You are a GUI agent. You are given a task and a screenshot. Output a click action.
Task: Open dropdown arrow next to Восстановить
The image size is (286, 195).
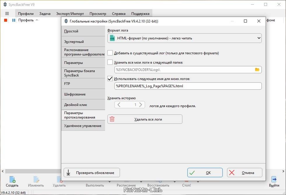pos(175,182)
